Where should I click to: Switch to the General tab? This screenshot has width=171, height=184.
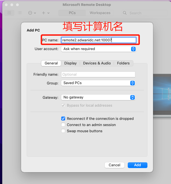point(51,63)
